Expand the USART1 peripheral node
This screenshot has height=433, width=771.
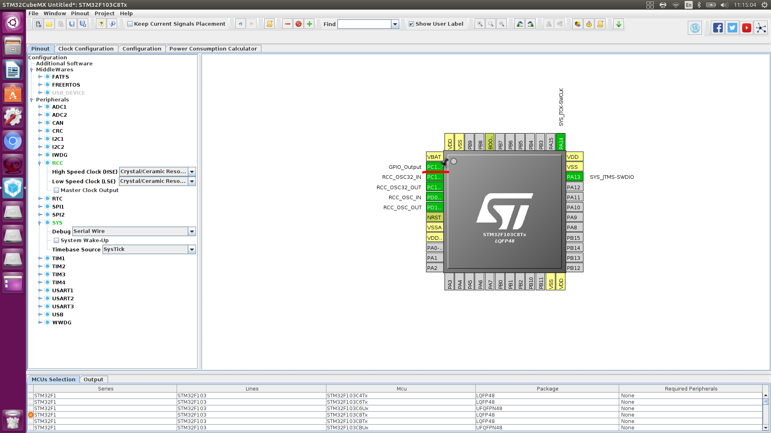point(40,291)
